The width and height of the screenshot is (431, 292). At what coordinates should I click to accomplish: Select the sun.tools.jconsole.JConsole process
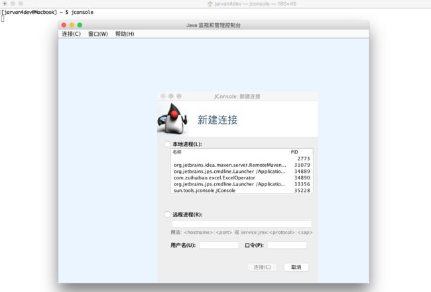click(242, 190)
